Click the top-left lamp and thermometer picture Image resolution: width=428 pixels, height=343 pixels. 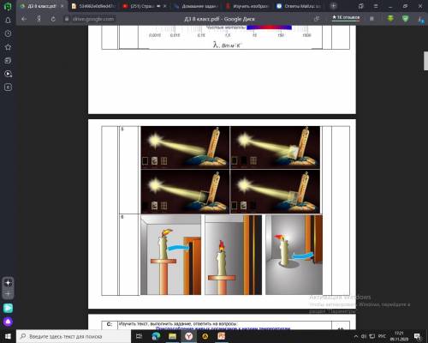point(185,147)
